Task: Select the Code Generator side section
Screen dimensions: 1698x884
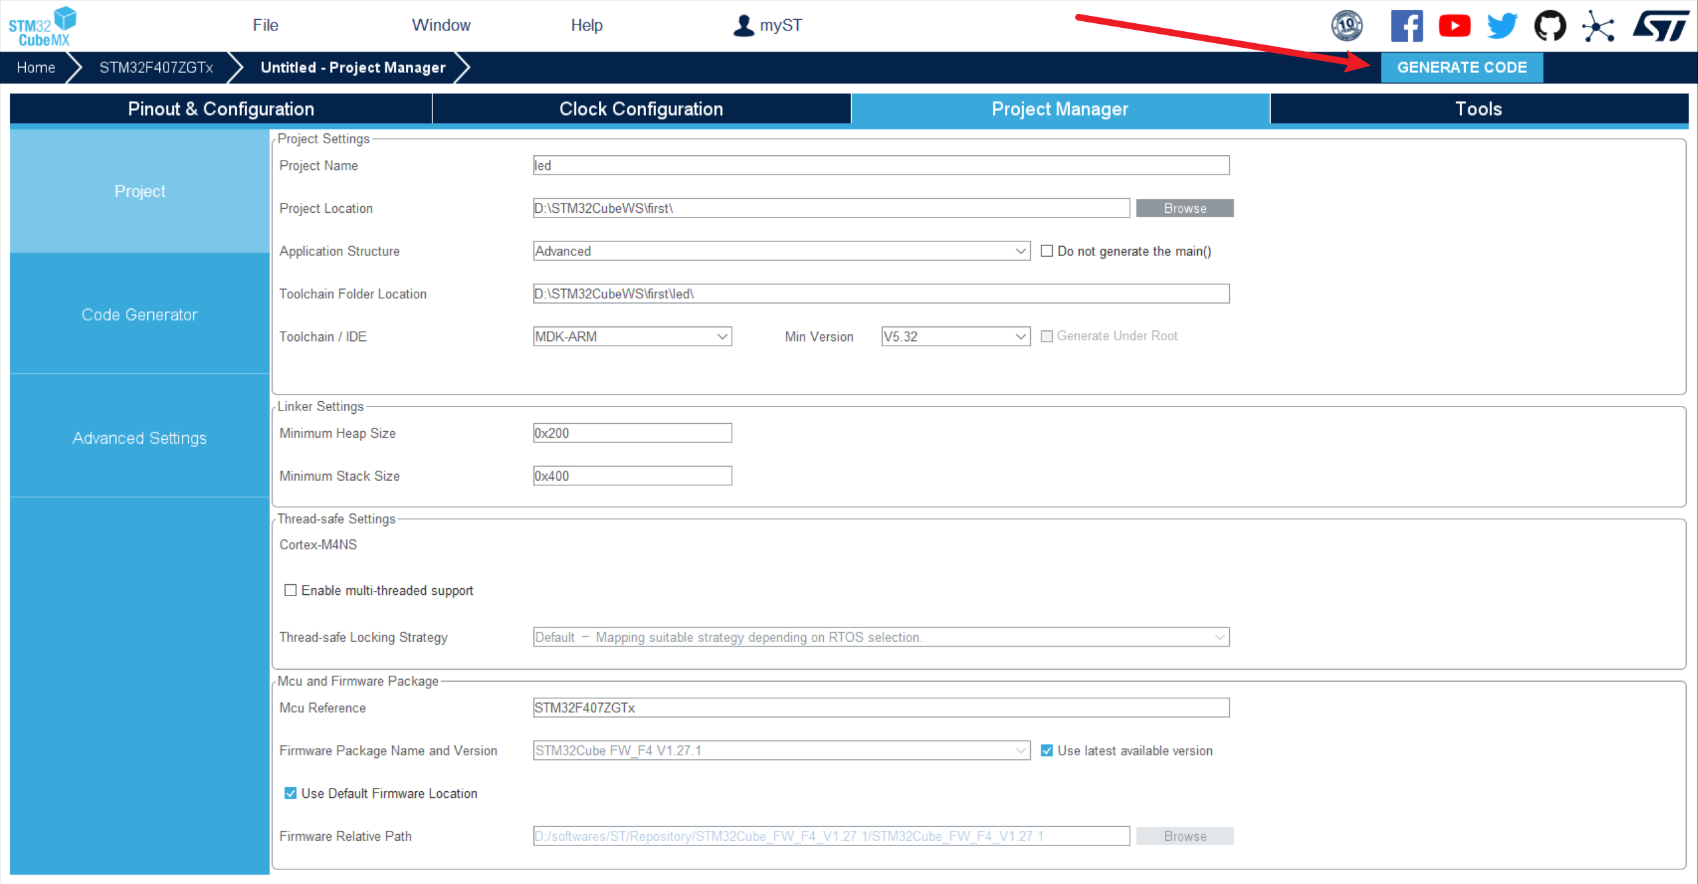Action: pyautogui.click(x=139, y=314)
